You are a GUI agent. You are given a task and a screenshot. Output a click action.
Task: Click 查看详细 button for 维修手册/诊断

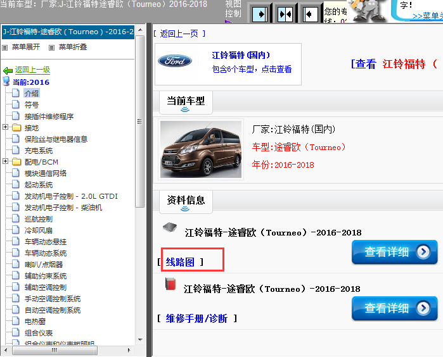[x=394, y=308]
